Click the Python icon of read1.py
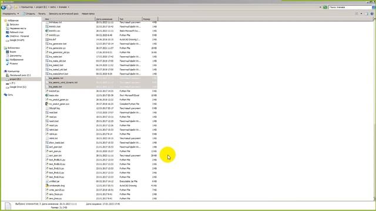This screenshot has width=376, height=211. (47, 125)
